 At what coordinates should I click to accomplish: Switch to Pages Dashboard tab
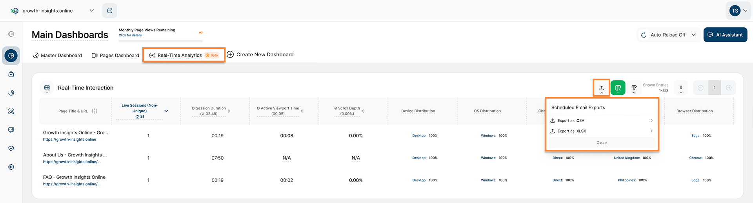point(115,55)
